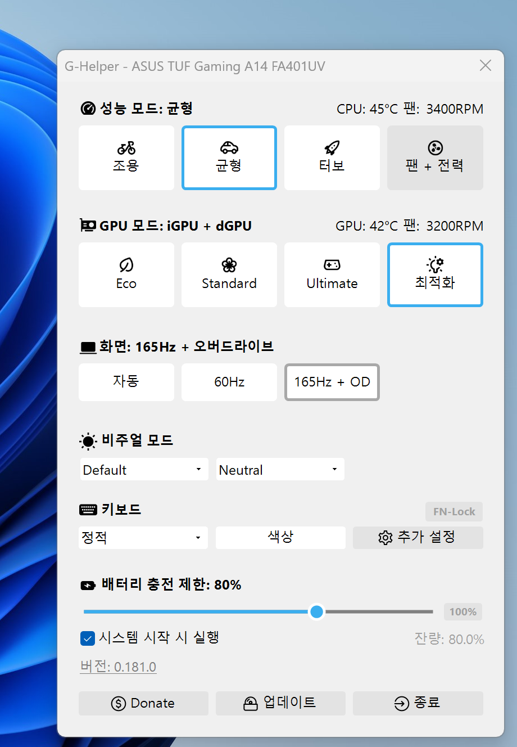
Task: Close the G-Helper window
Action: (x=486, y=66)
